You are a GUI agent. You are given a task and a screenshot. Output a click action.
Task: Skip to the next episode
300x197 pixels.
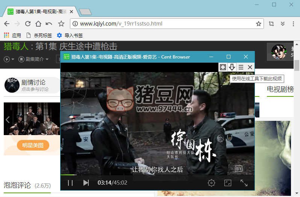coord(86,183)
